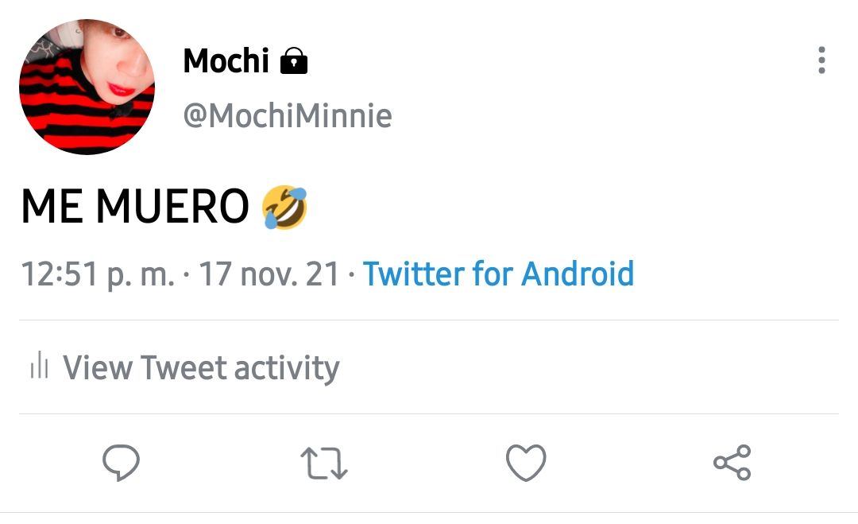Click the bar chart analytics icon
The height and width of the screenshot is (524, 858).
click(x=40, y=365)
